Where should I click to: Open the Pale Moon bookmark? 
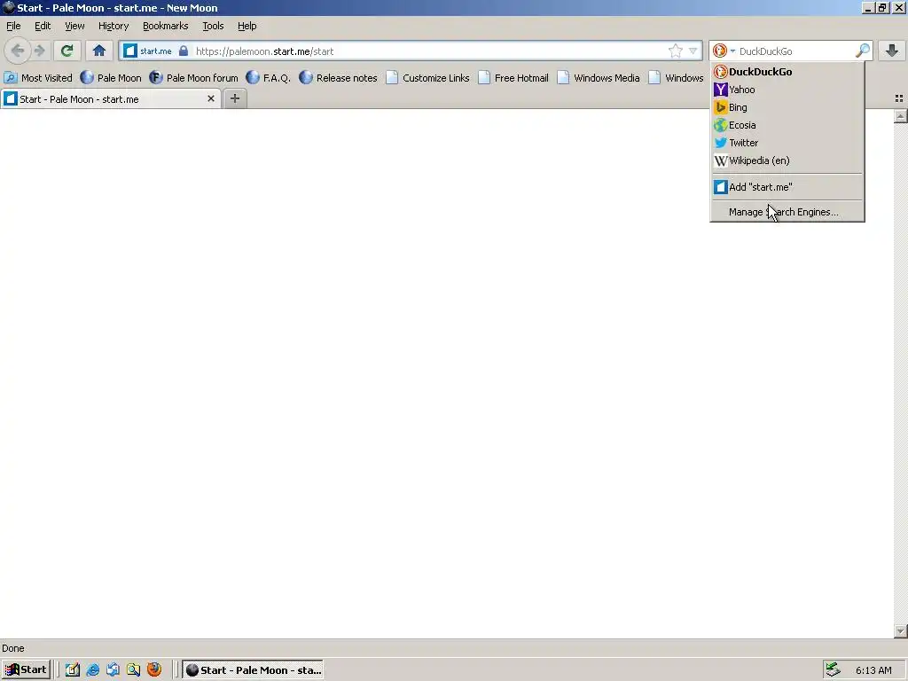111,78
